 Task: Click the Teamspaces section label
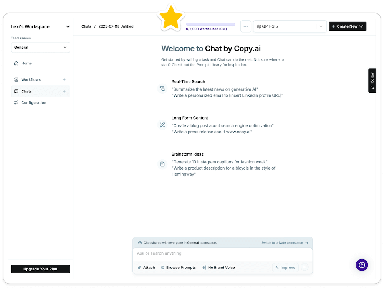pos(21,38)
